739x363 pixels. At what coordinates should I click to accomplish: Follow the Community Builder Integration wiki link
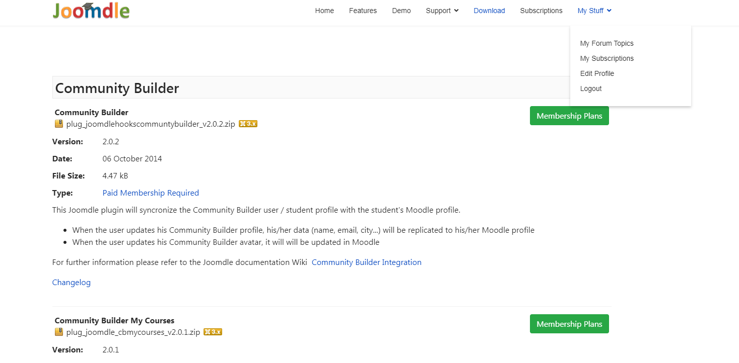pos(366,262)
